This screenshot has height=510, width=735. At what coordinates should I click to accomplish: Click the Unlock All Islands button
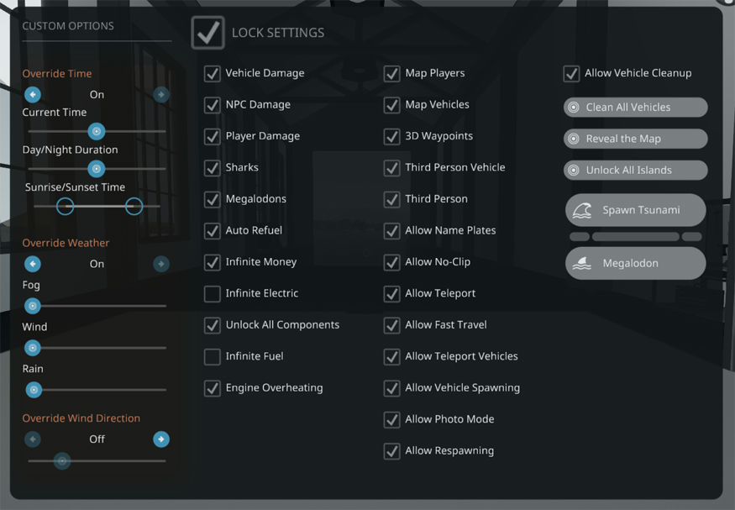(x=636, y=170)
